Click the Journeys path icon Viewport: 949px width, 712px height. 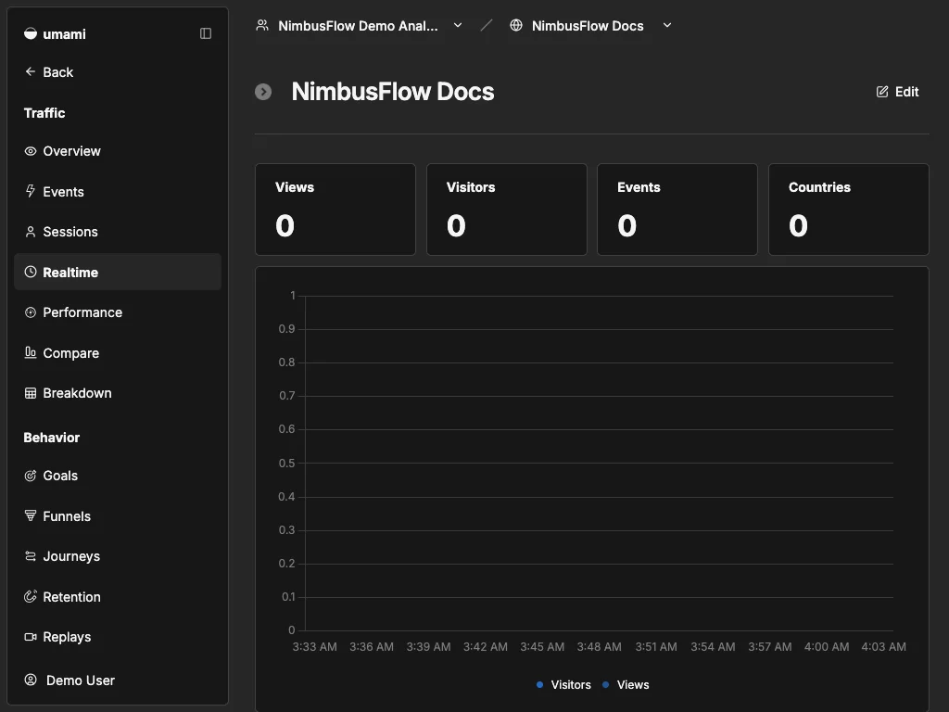coord(31,556)
